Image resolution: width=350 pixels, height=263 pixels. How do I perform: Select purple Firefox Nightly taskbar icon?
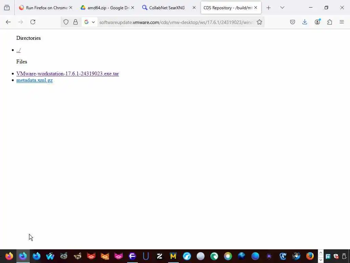(x=23, y=256)
